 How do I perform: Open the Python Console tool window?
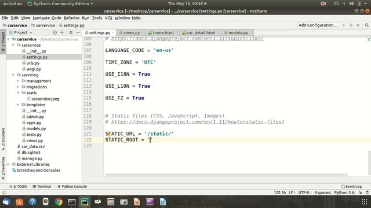72,186
